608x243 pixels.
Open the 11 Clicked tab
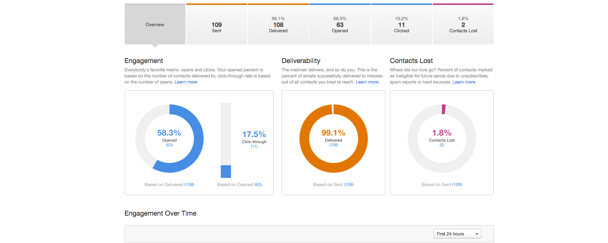click(x=402, y=24)
